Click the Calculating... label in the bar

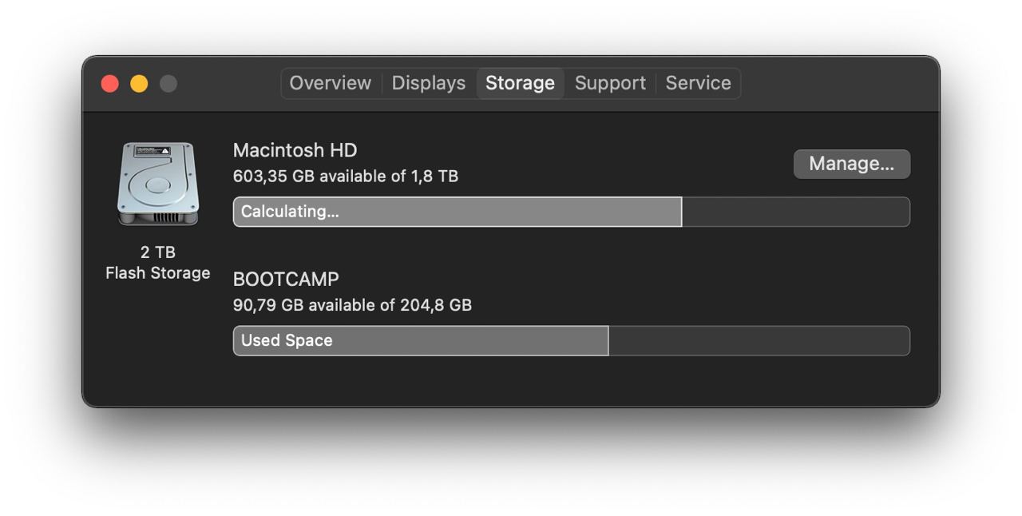click(x=290, y=212)
